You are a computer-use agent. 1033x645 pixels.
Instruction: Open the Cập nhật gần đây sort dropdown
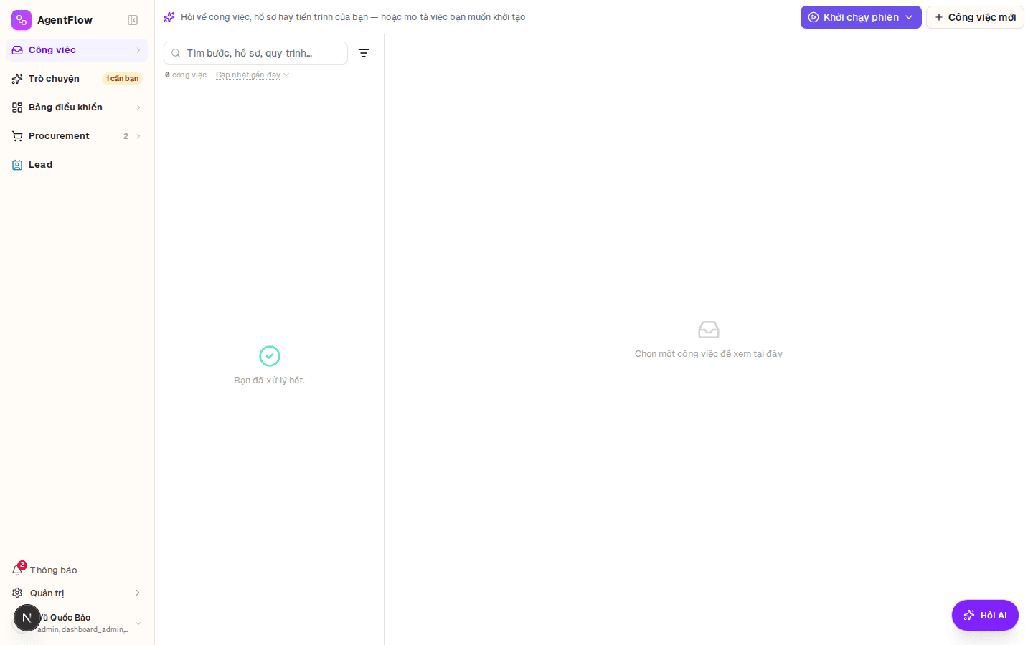click(252, 75)
